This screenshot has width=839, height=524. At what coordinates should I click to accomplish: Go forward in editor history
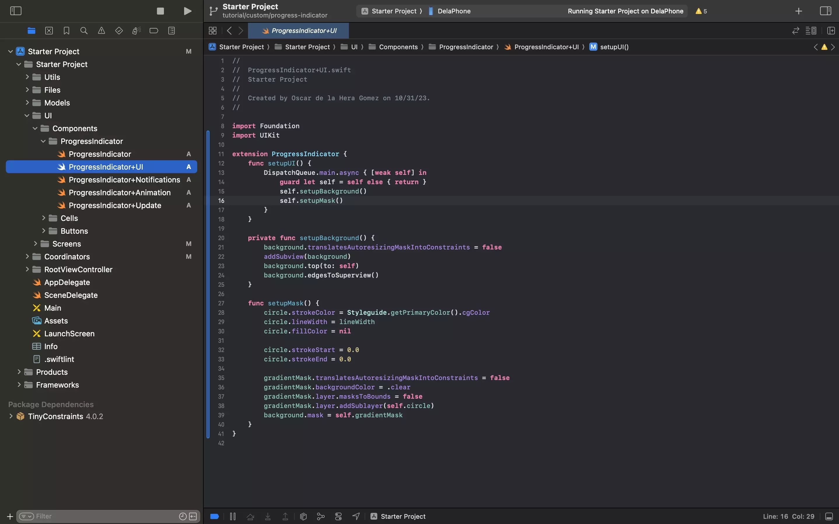pos(241,31)
